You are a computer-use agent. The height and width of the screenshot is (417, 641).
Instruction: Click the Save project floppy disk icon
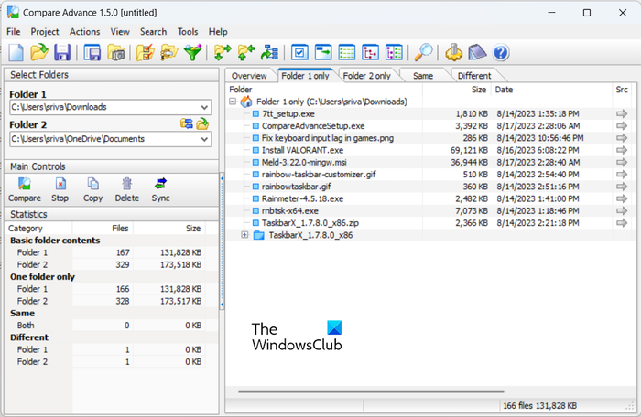[62, 53]
